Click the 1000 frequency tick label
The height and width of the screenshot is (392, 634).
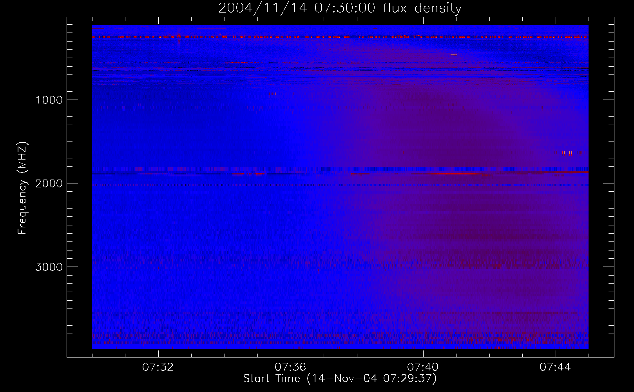(49, 100)
